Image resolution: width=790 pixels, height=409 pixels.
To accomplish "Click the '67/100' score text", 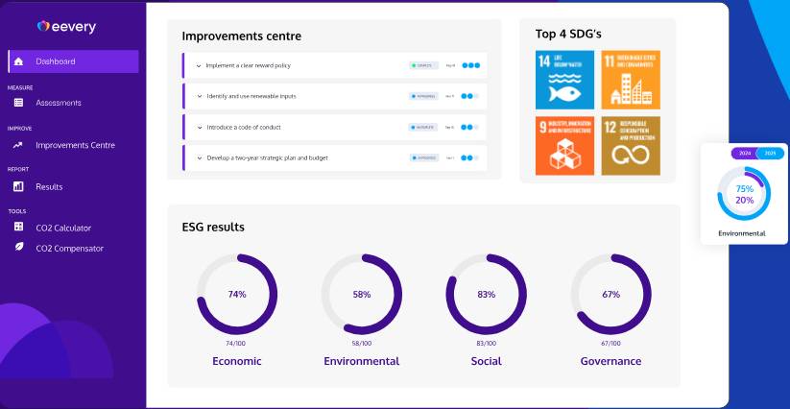I will [610, 344].
